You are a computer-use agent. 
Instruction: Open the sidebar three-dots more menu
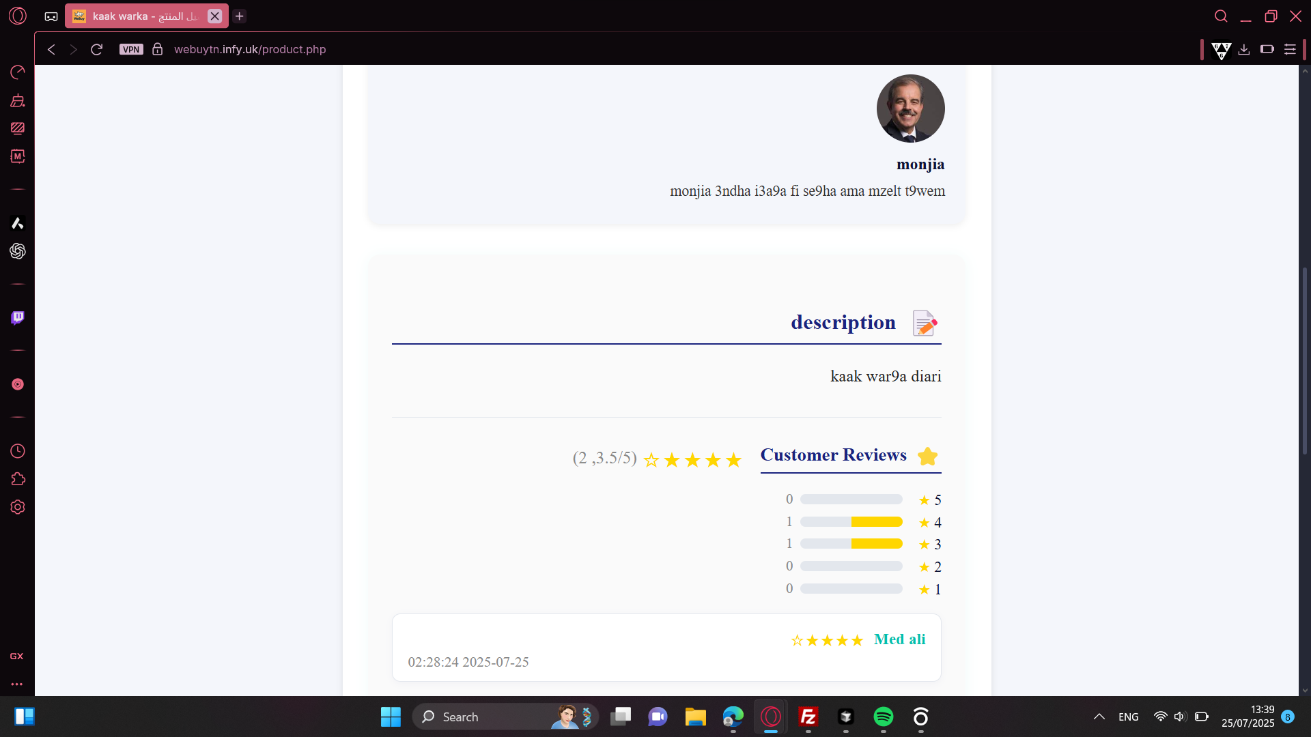[17, 684]
